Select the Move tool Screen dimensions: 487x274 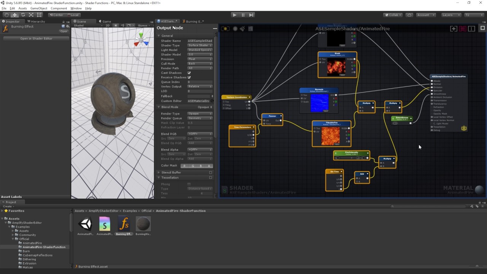[x=15, y=15]
